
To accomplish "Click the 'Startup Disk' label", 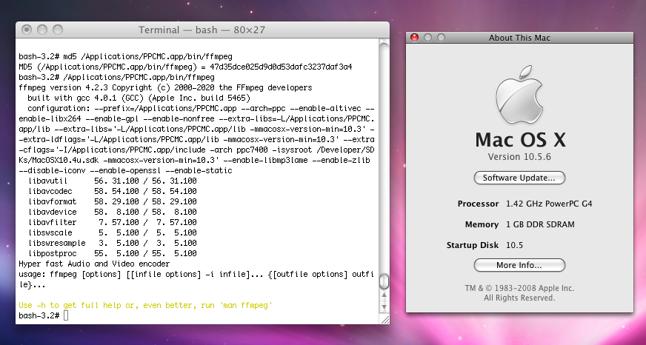I will [x=473, y=245].
